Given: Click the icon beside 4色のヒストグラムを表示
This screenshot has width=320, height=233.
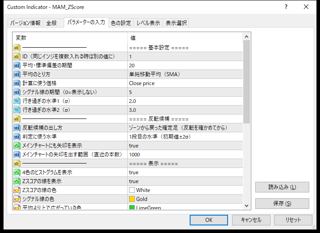Looking at the screenshot, I should [17, 172].
